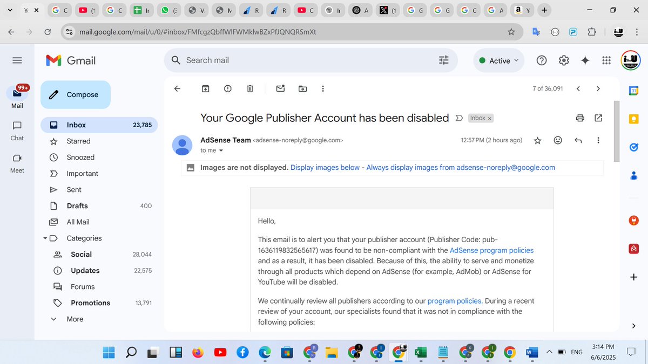Image resolution: width=648 pixels, height=364 pixels.
Task: Open the Inbox folder
Action: coord(99,125)
